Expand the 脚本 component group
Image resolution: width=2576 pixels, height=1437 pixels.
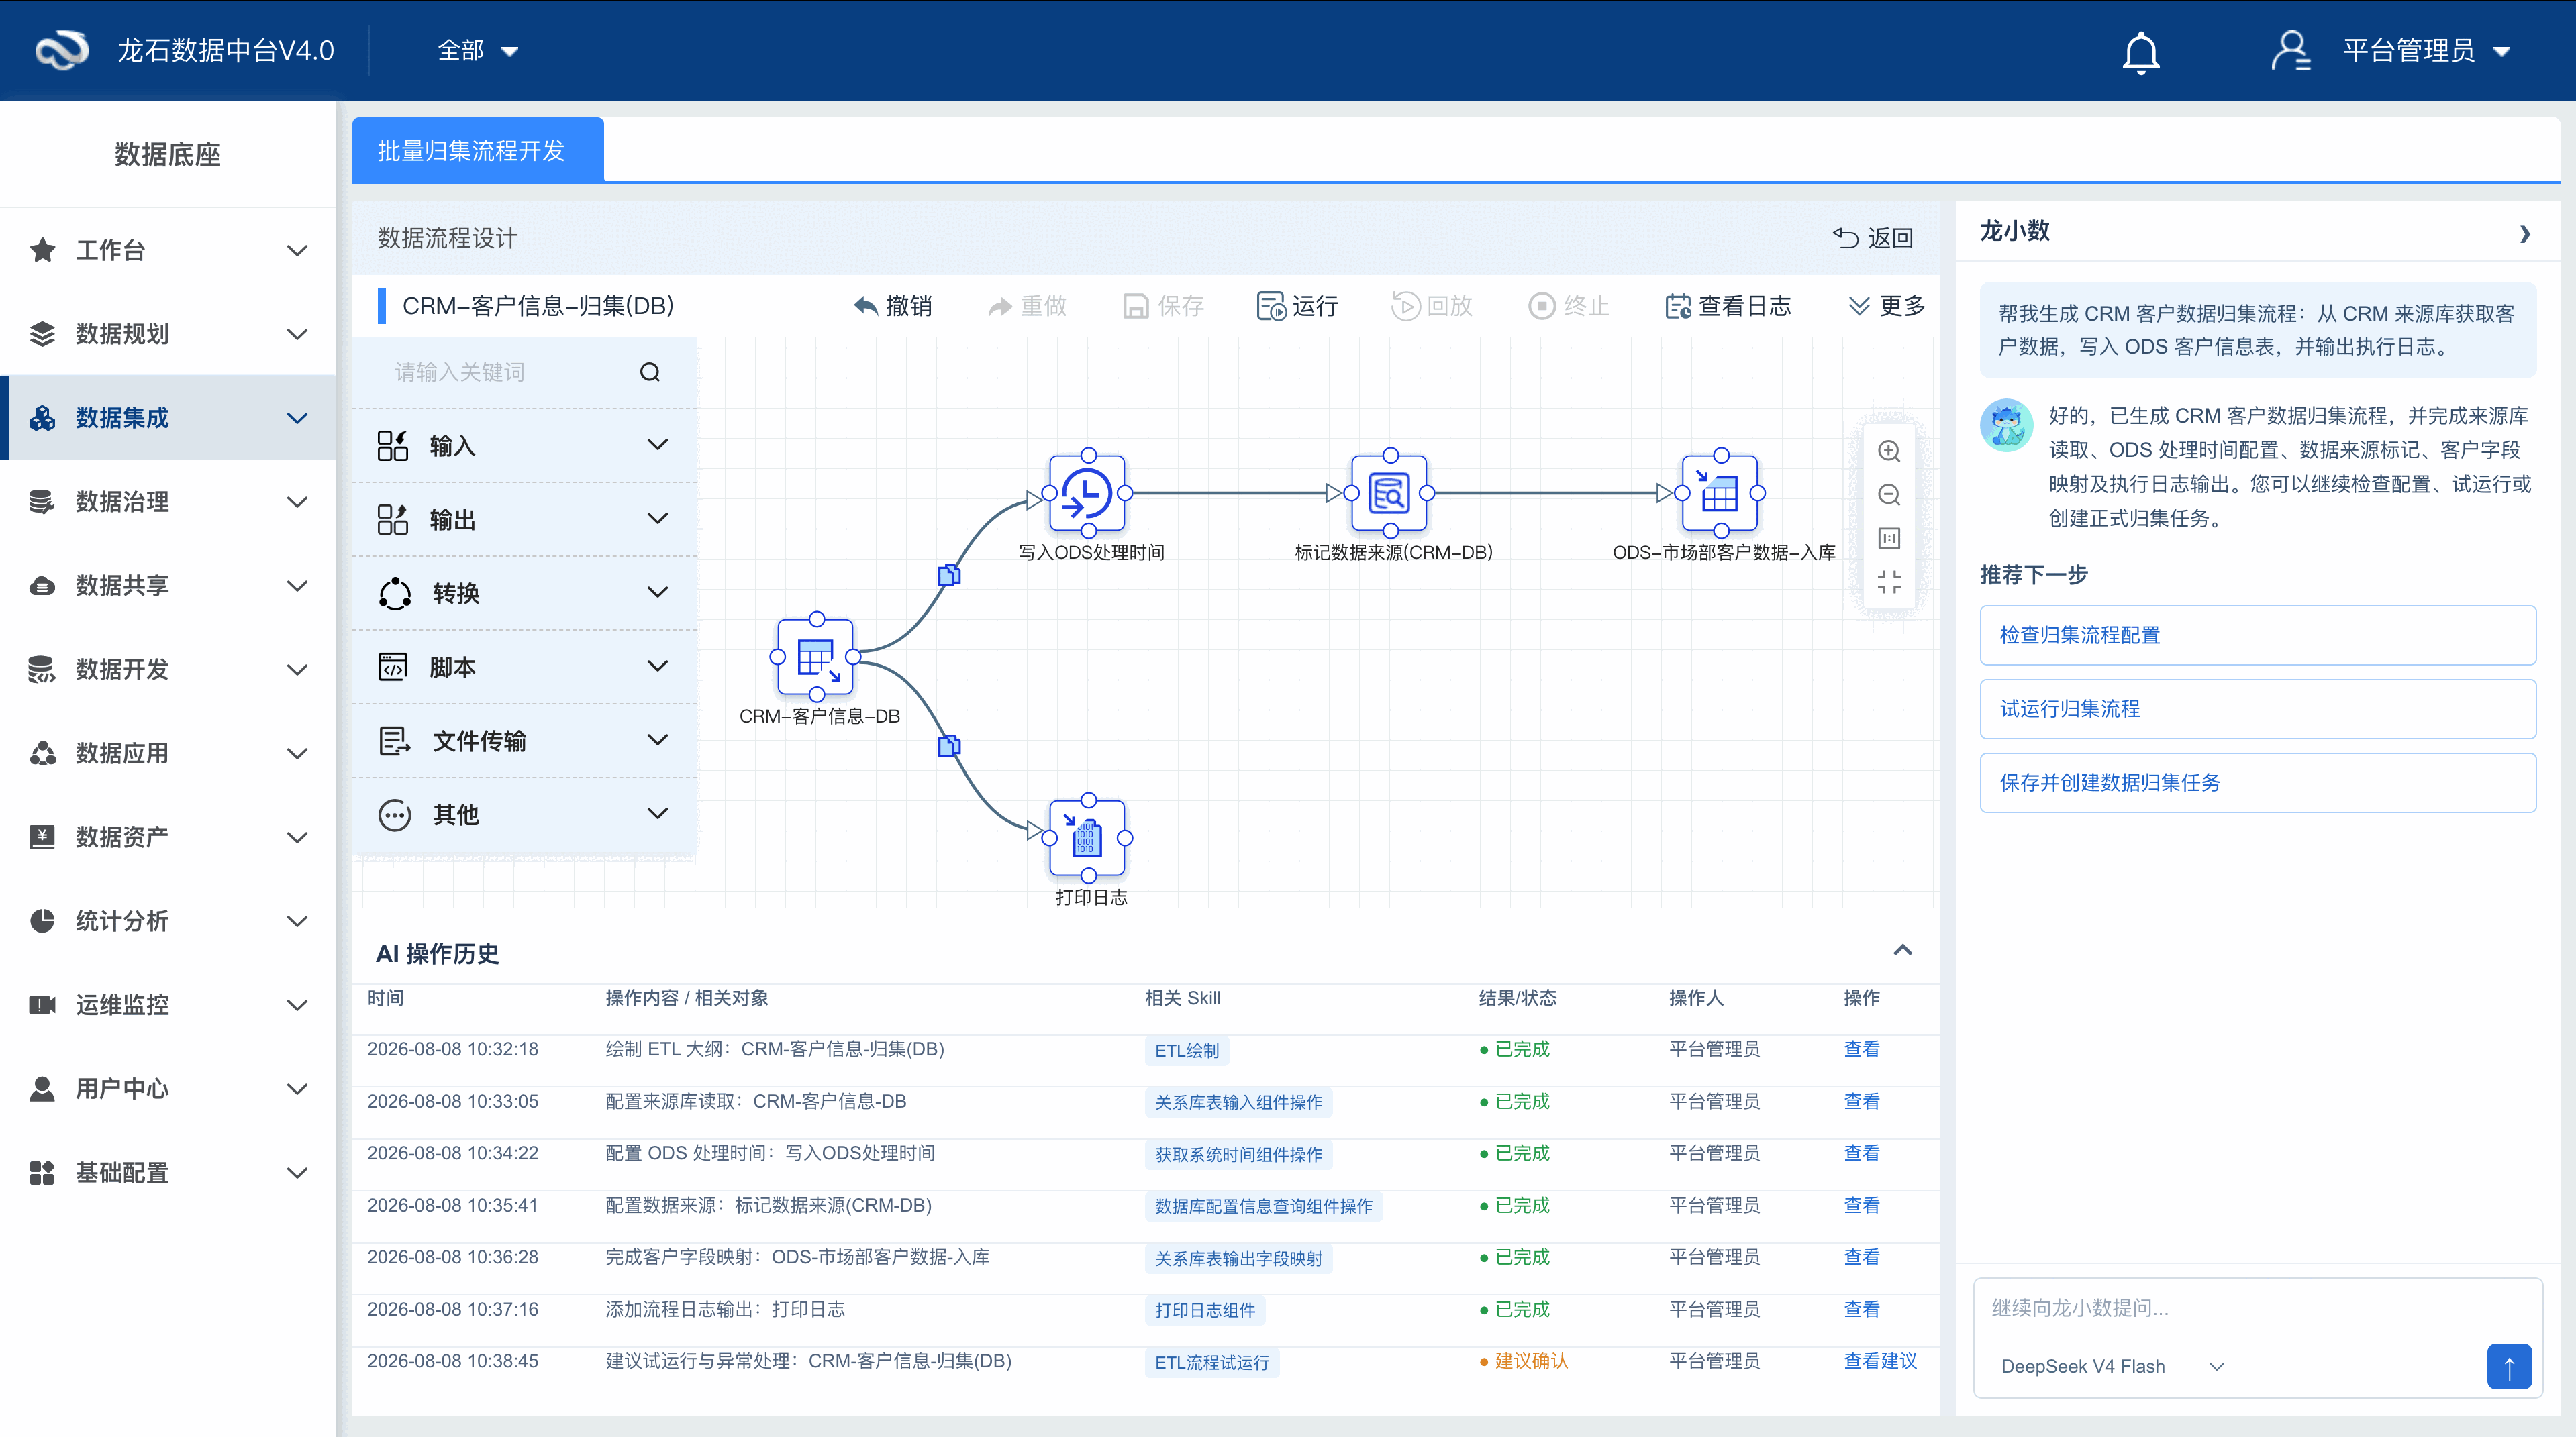coord(524,667)
